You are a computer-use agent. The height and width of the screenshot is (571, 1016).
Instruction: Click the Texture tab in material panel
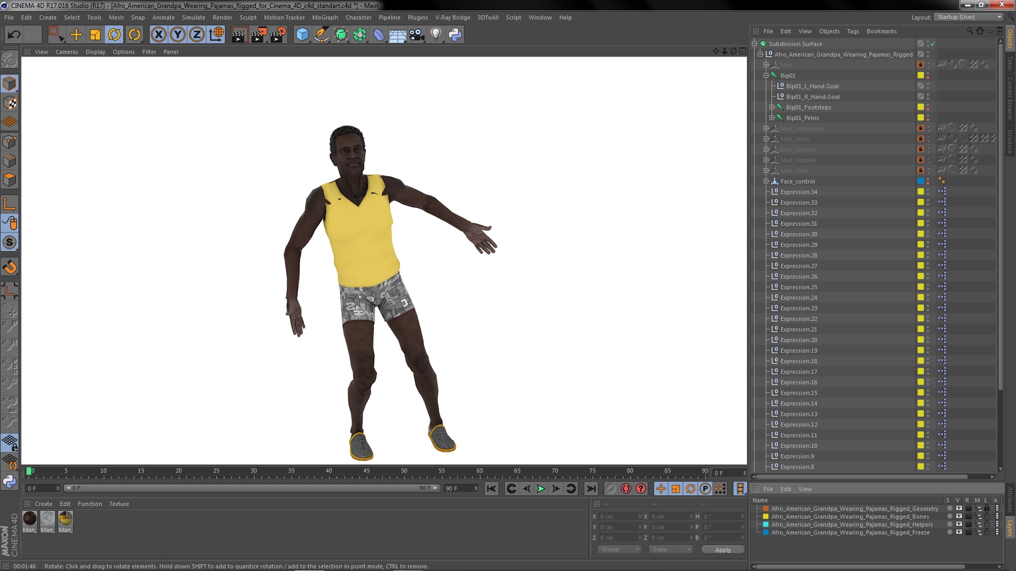(x=118, y=503)
